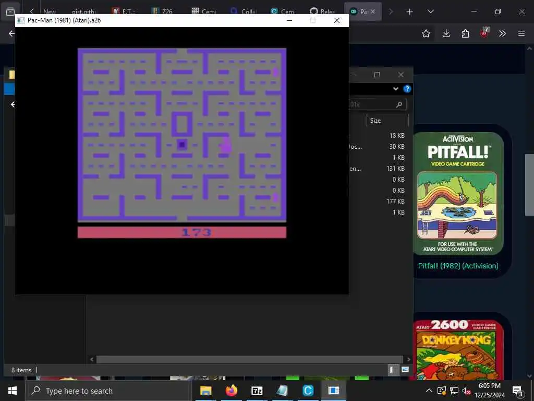
Task: List all tabs dropdown arrow
Action: (x=430, y=11)
